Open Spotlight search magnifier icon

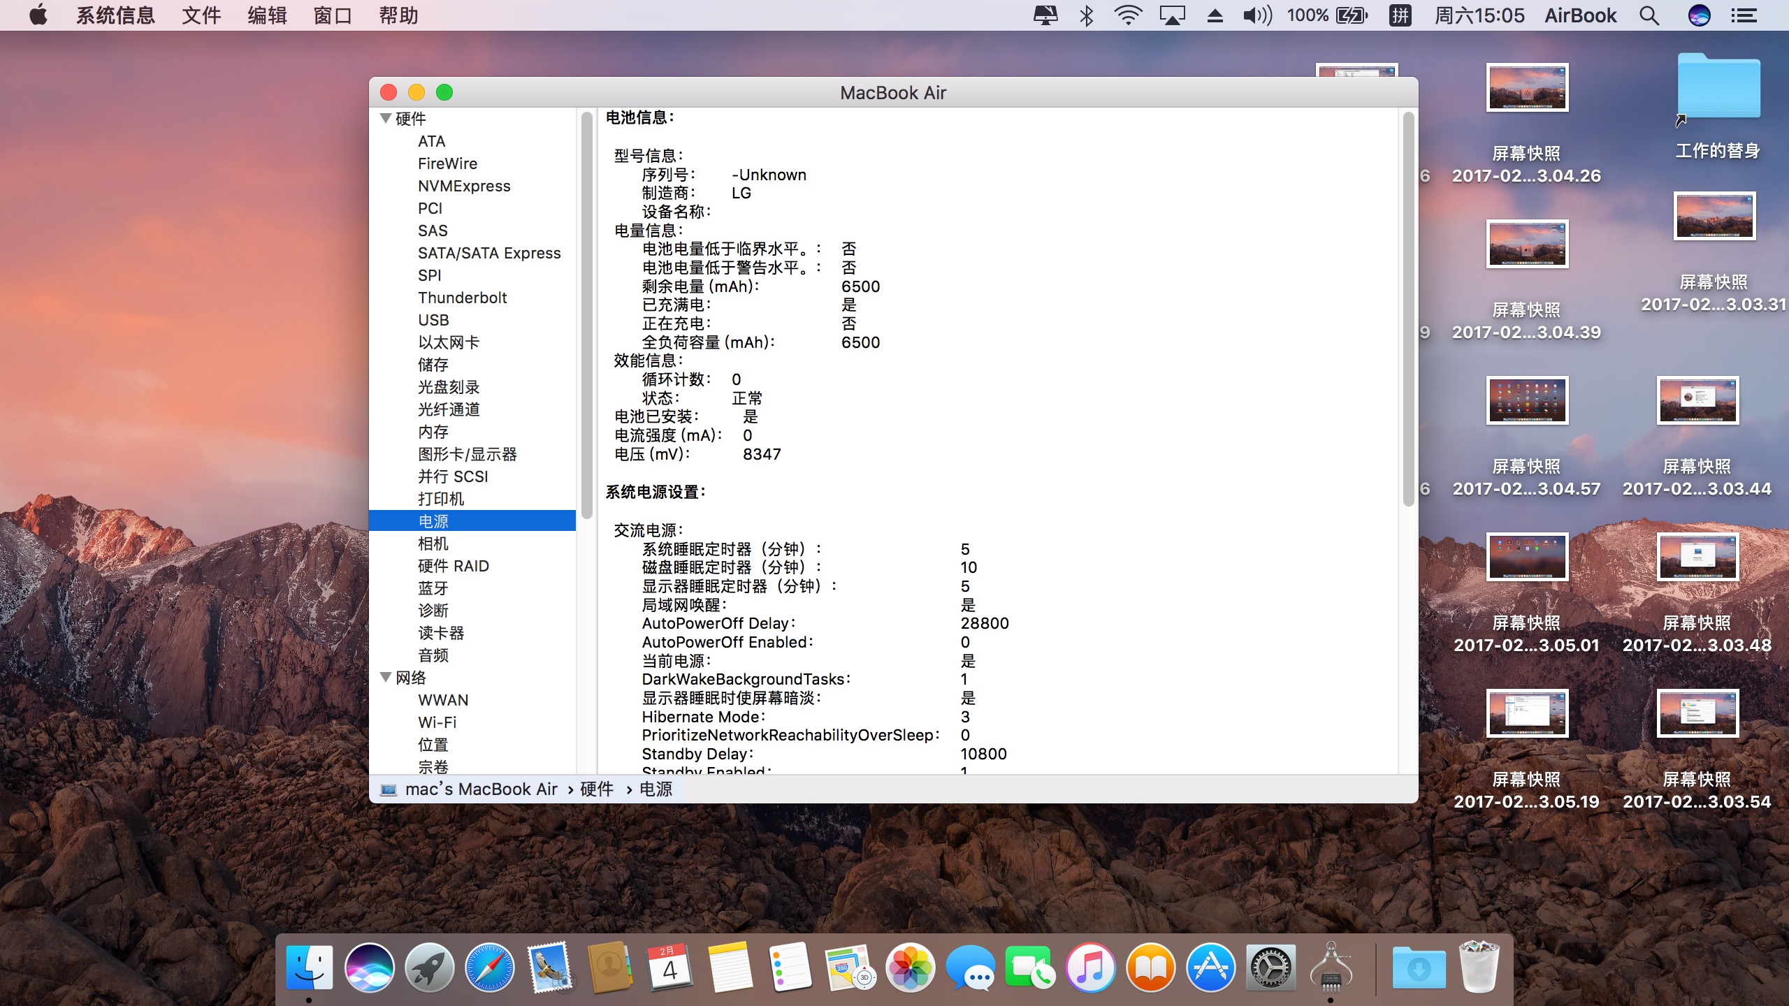(x=1649, y=15)
